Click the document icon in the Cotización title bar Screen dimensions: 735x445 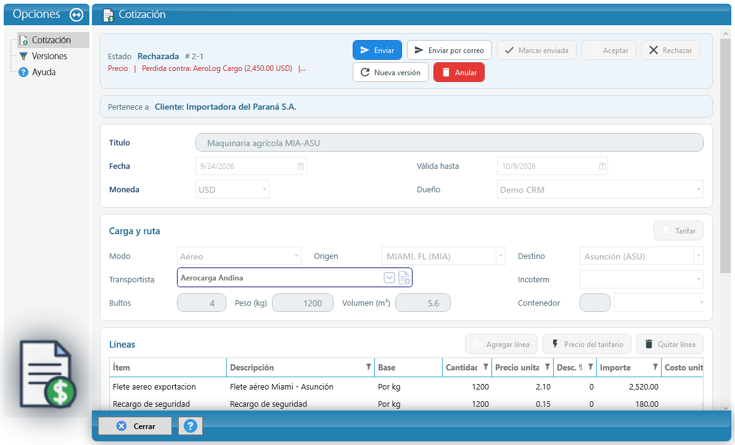point(109,15)
